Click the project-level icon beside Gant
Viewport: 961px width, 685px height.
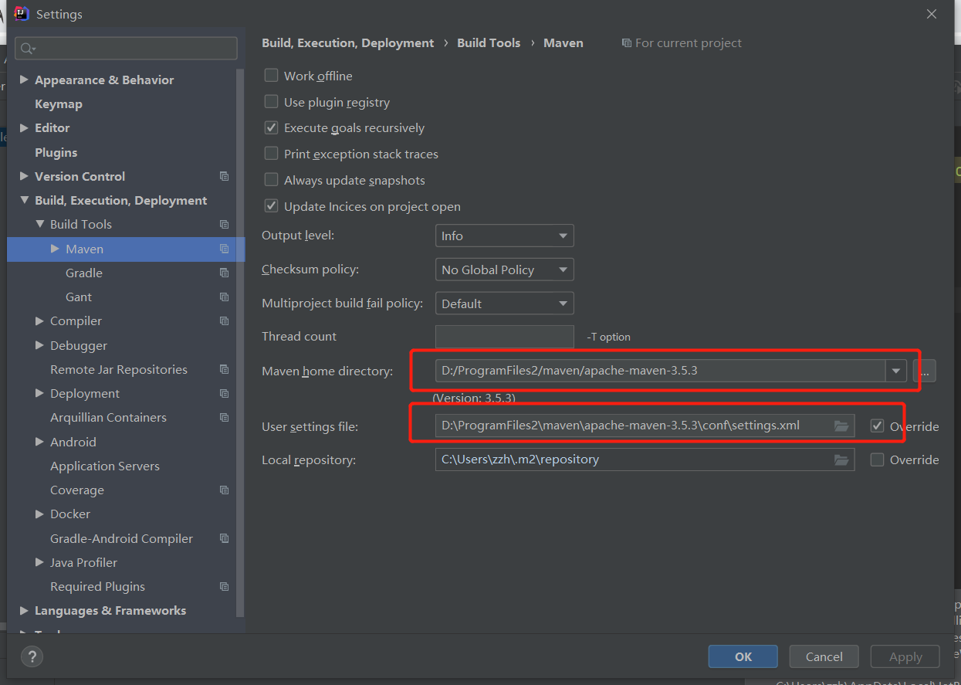(x=224, y=297)
